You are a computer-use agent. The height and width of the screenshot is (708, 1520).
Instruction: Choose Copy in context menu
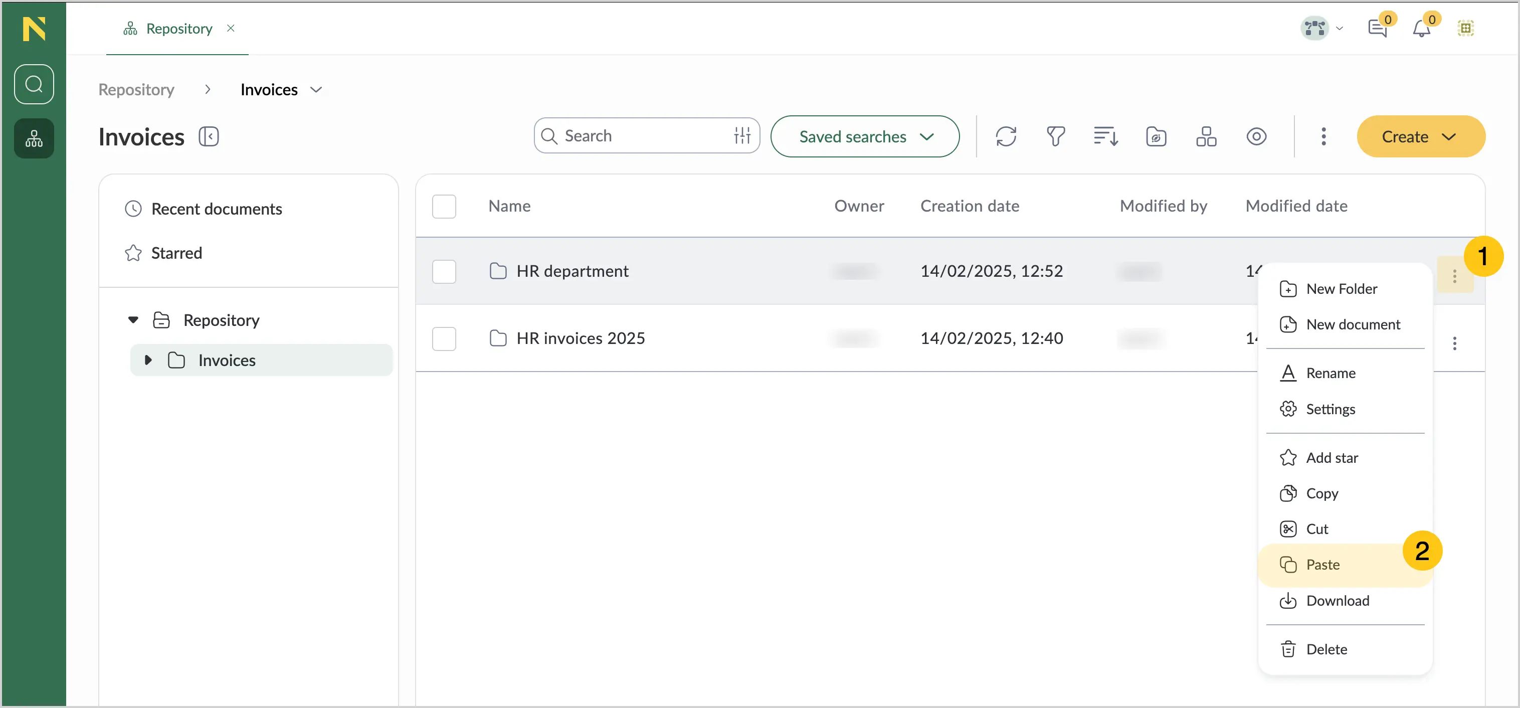[1345, 493]
